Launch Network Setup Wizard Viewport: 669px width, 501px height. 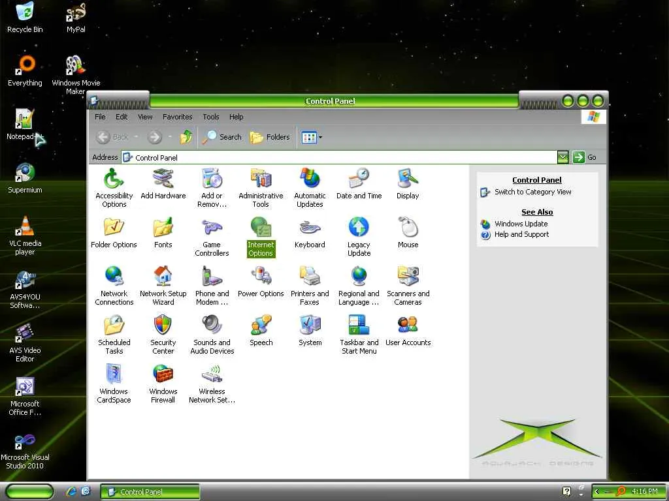(163, 286)
